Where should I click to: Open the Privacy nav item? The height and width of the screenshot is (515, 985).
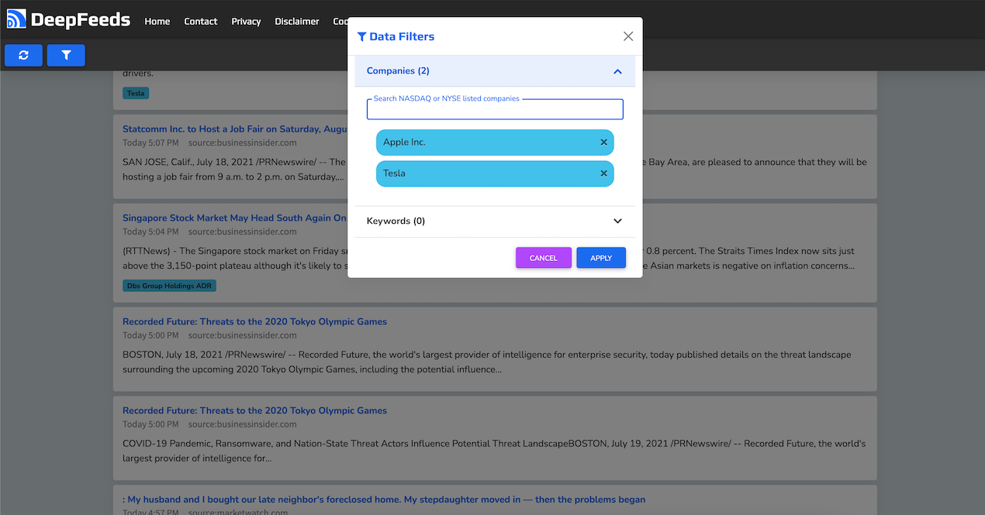click(246, 22)
